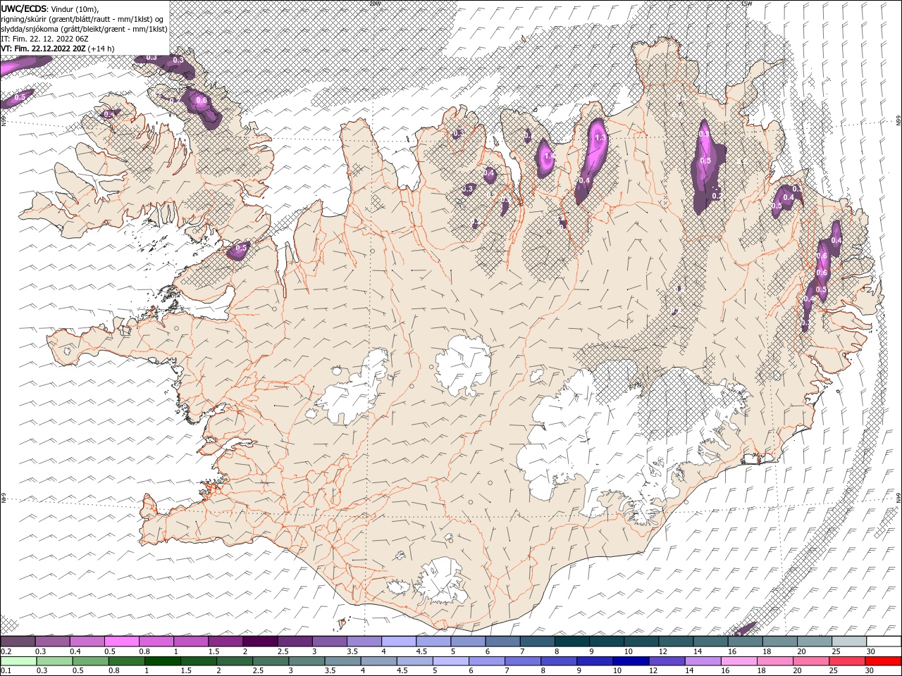Image resolution: width=902 pixels, height=676 pixels.
Task: Click the '15W' longitude label
Action: coord(747,4)
